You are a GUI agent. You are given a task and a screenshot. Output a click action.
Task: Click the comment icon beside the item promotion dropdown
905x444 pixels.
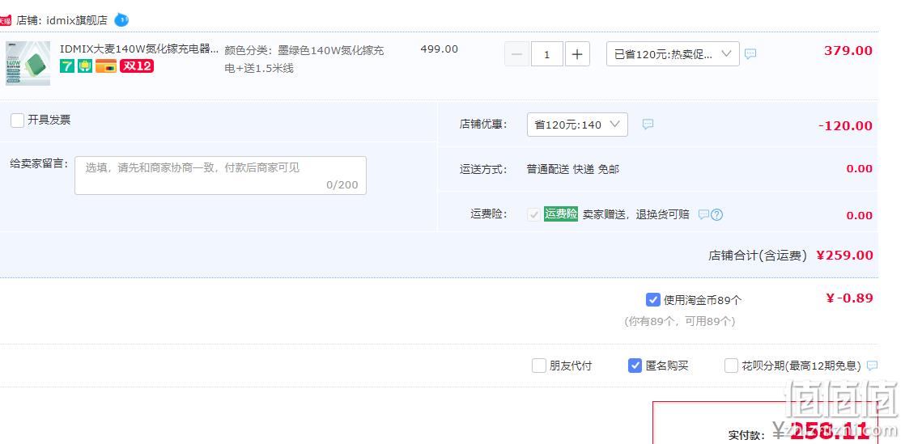click(750, 53)
